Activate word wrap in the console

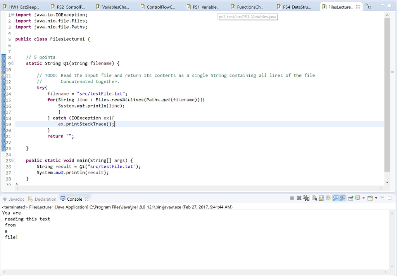[328, 198]
